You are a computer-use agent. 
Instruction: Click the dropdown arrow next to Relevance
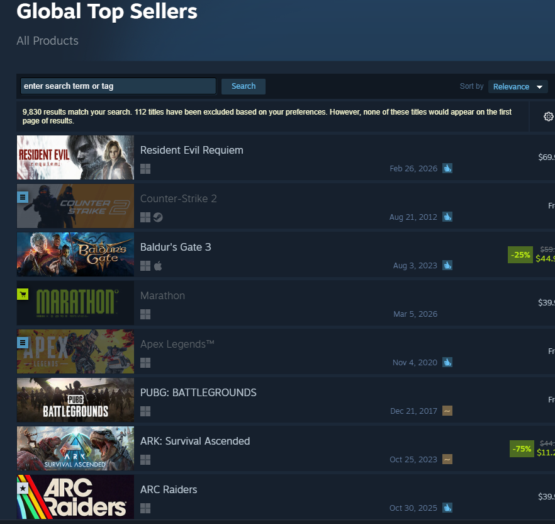tap(539, 87)
